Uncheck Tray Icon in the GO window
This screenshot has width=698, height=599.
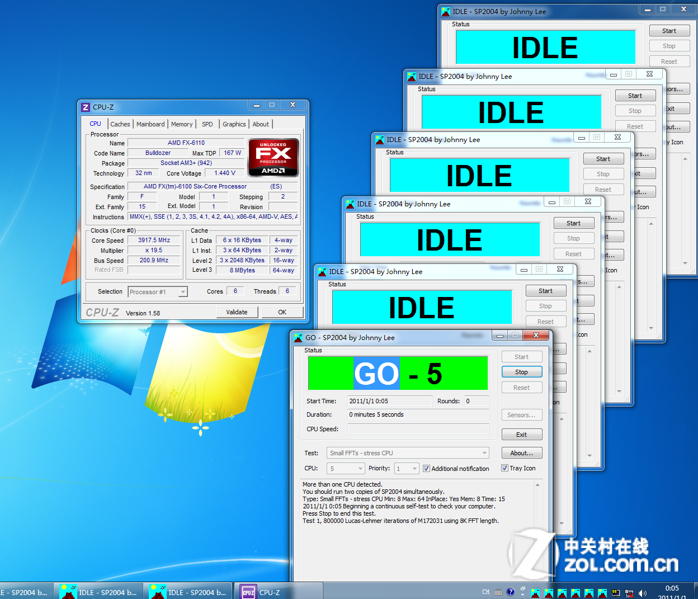click(x=504, y=468)
